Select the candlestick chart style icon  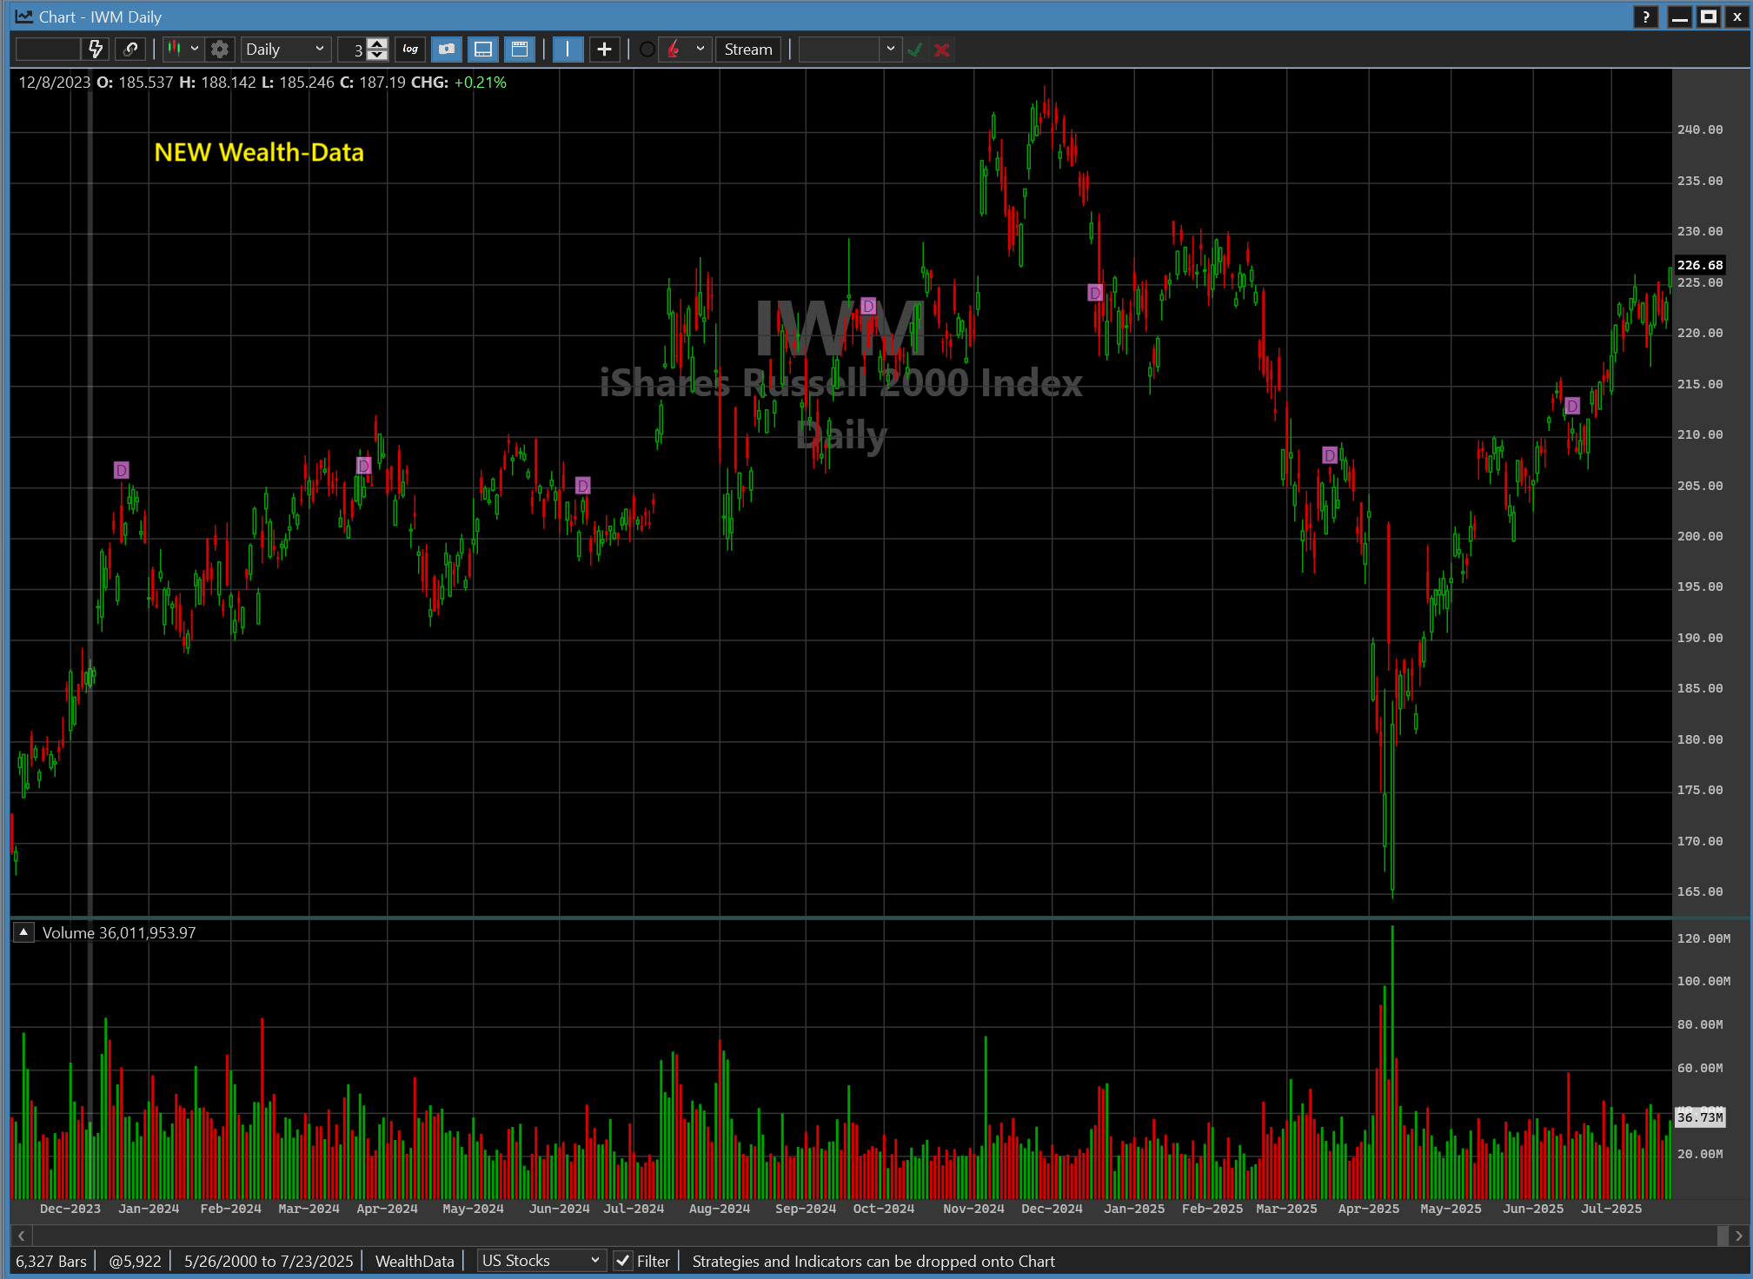175,50
